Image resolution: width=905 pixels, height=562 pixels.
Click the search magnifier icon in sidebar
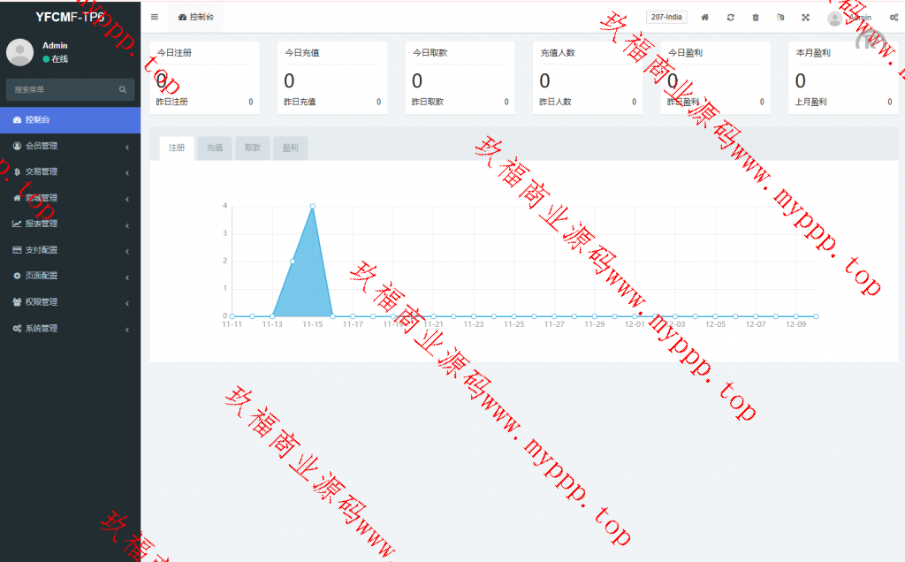[x=123, y=89]
